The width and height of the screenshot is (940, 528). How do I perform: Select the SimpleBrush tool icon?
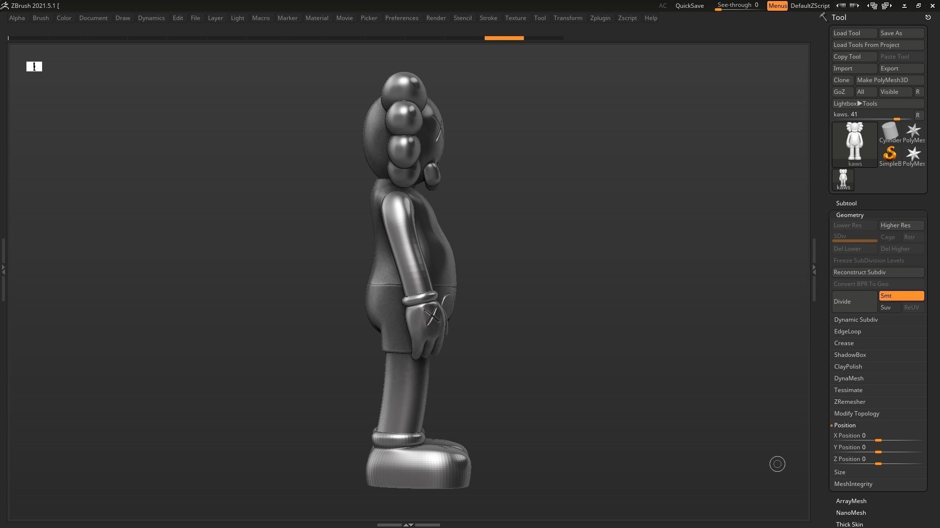890,155
